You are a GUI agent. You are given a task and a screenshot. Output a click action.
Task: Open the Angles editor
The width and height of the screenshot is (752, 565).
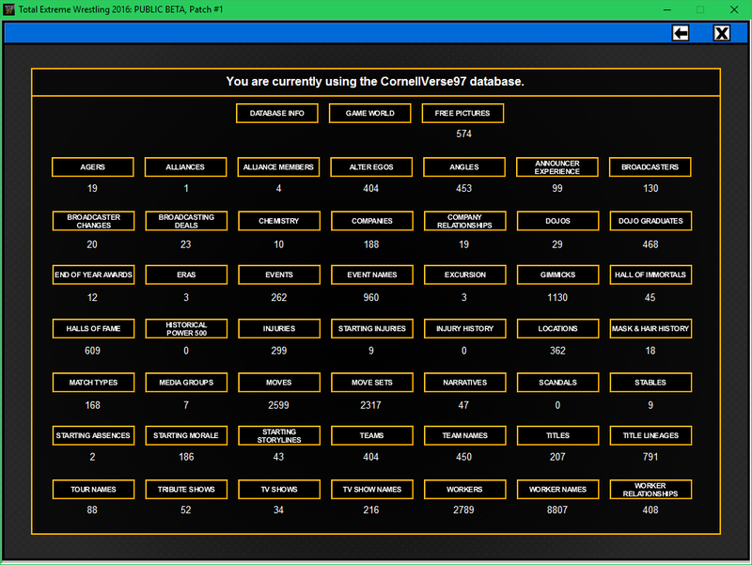click(x=464, y=167)
